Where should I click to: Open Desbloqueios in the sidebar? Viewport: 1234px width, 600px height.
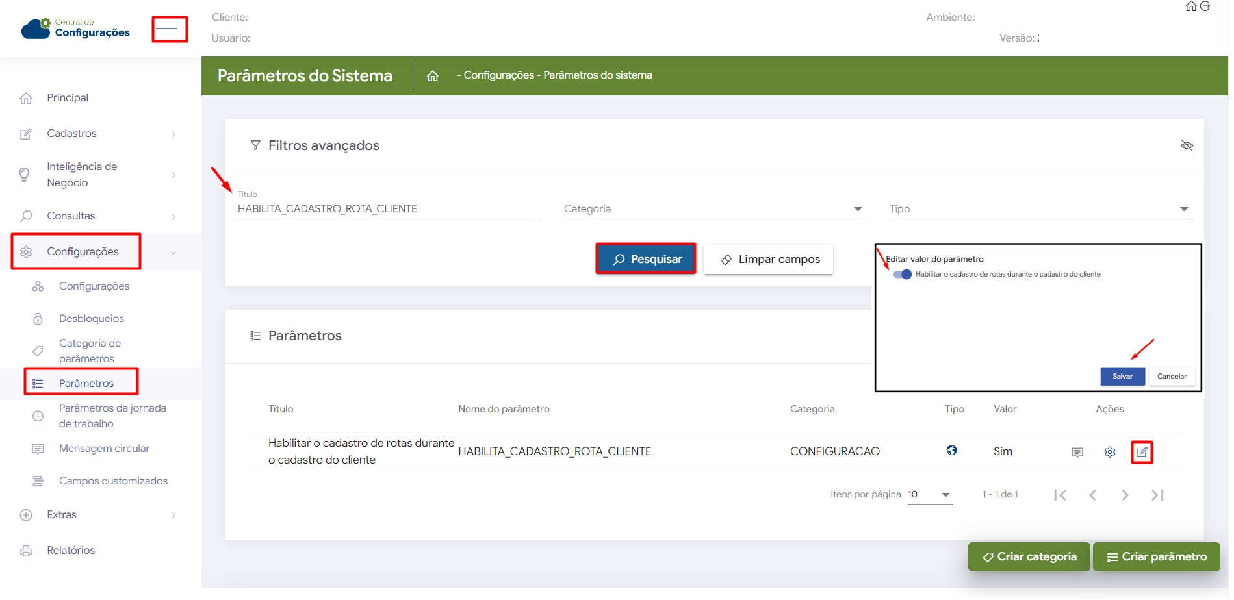point(91,319)
